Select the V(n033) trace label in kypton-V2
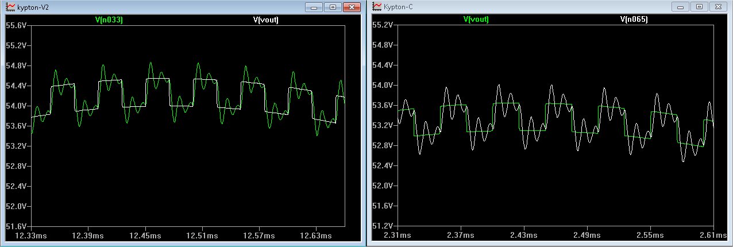Image resolution: width=733 pixels, height=247 pixels. [110, 20]
